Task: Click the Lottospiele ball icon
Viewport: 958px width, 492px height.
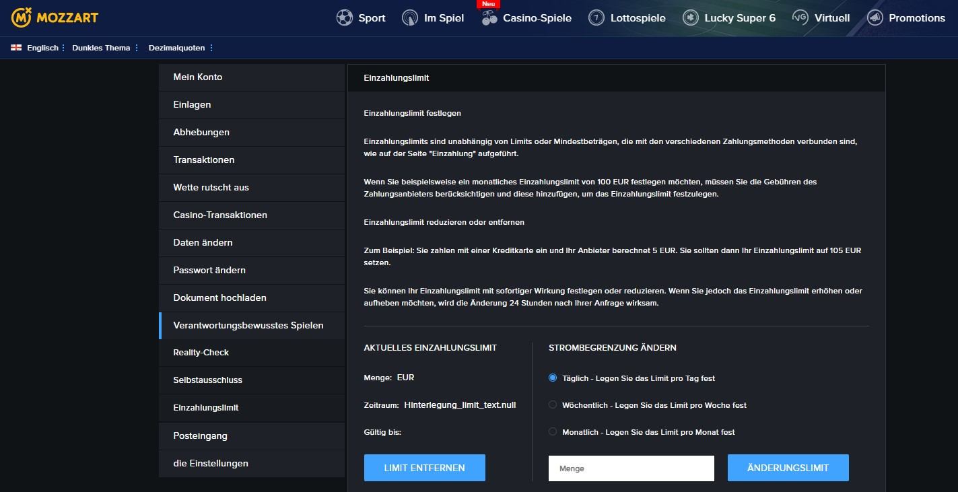Action: point(596,18)
